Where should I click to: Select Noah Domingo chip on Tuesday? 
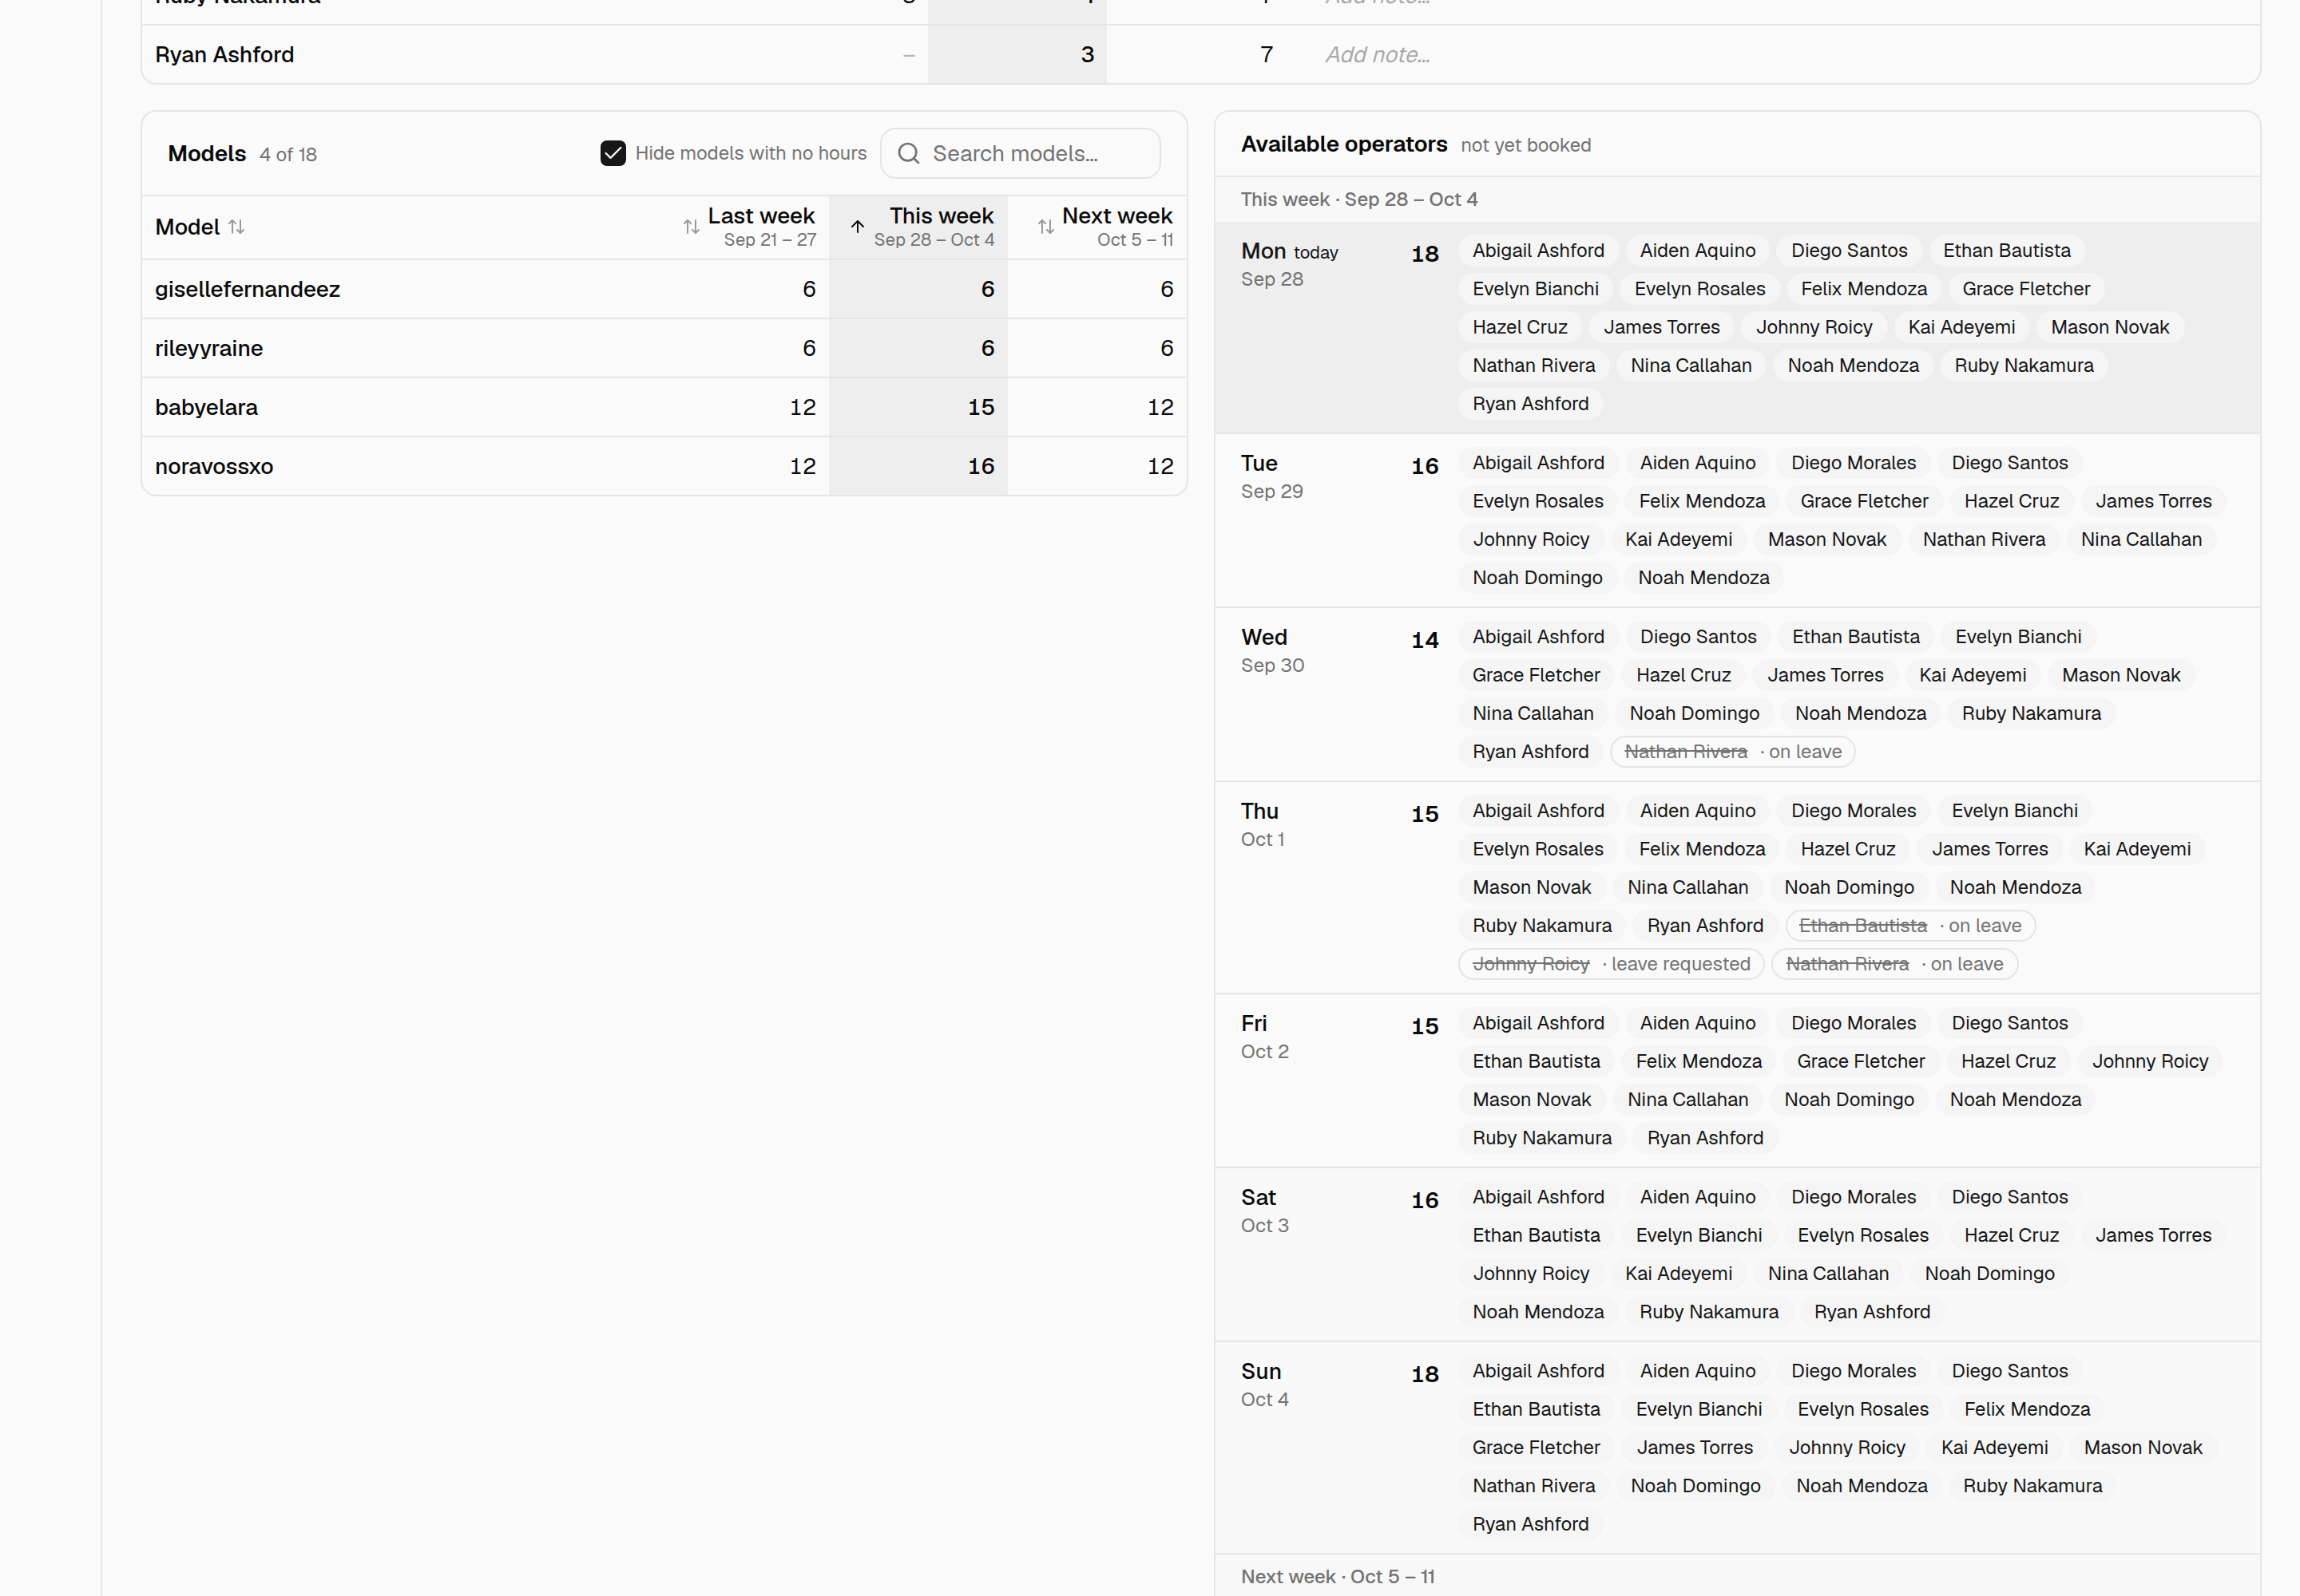click(1537, 578)
